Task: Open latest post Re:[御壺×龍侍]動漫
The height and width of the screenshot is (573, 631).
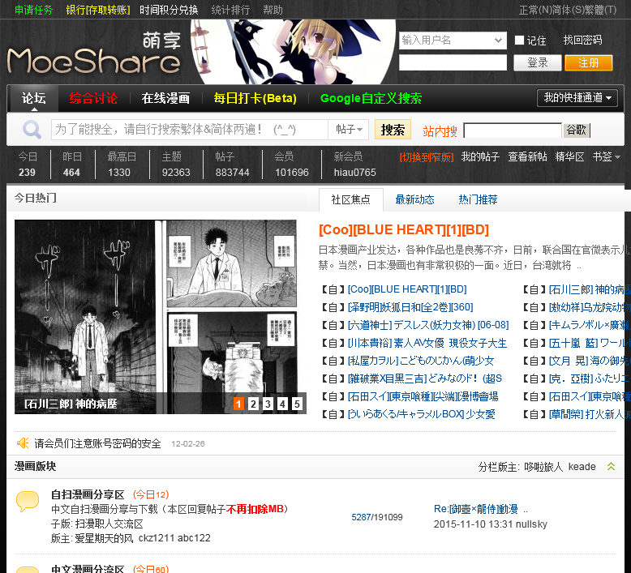Action: (x=480, y=509)
